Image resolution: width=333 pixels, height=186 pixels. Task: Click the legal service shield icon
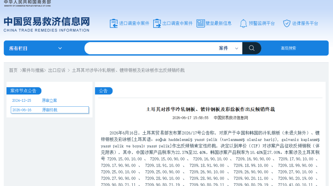(x=287, y=23)
